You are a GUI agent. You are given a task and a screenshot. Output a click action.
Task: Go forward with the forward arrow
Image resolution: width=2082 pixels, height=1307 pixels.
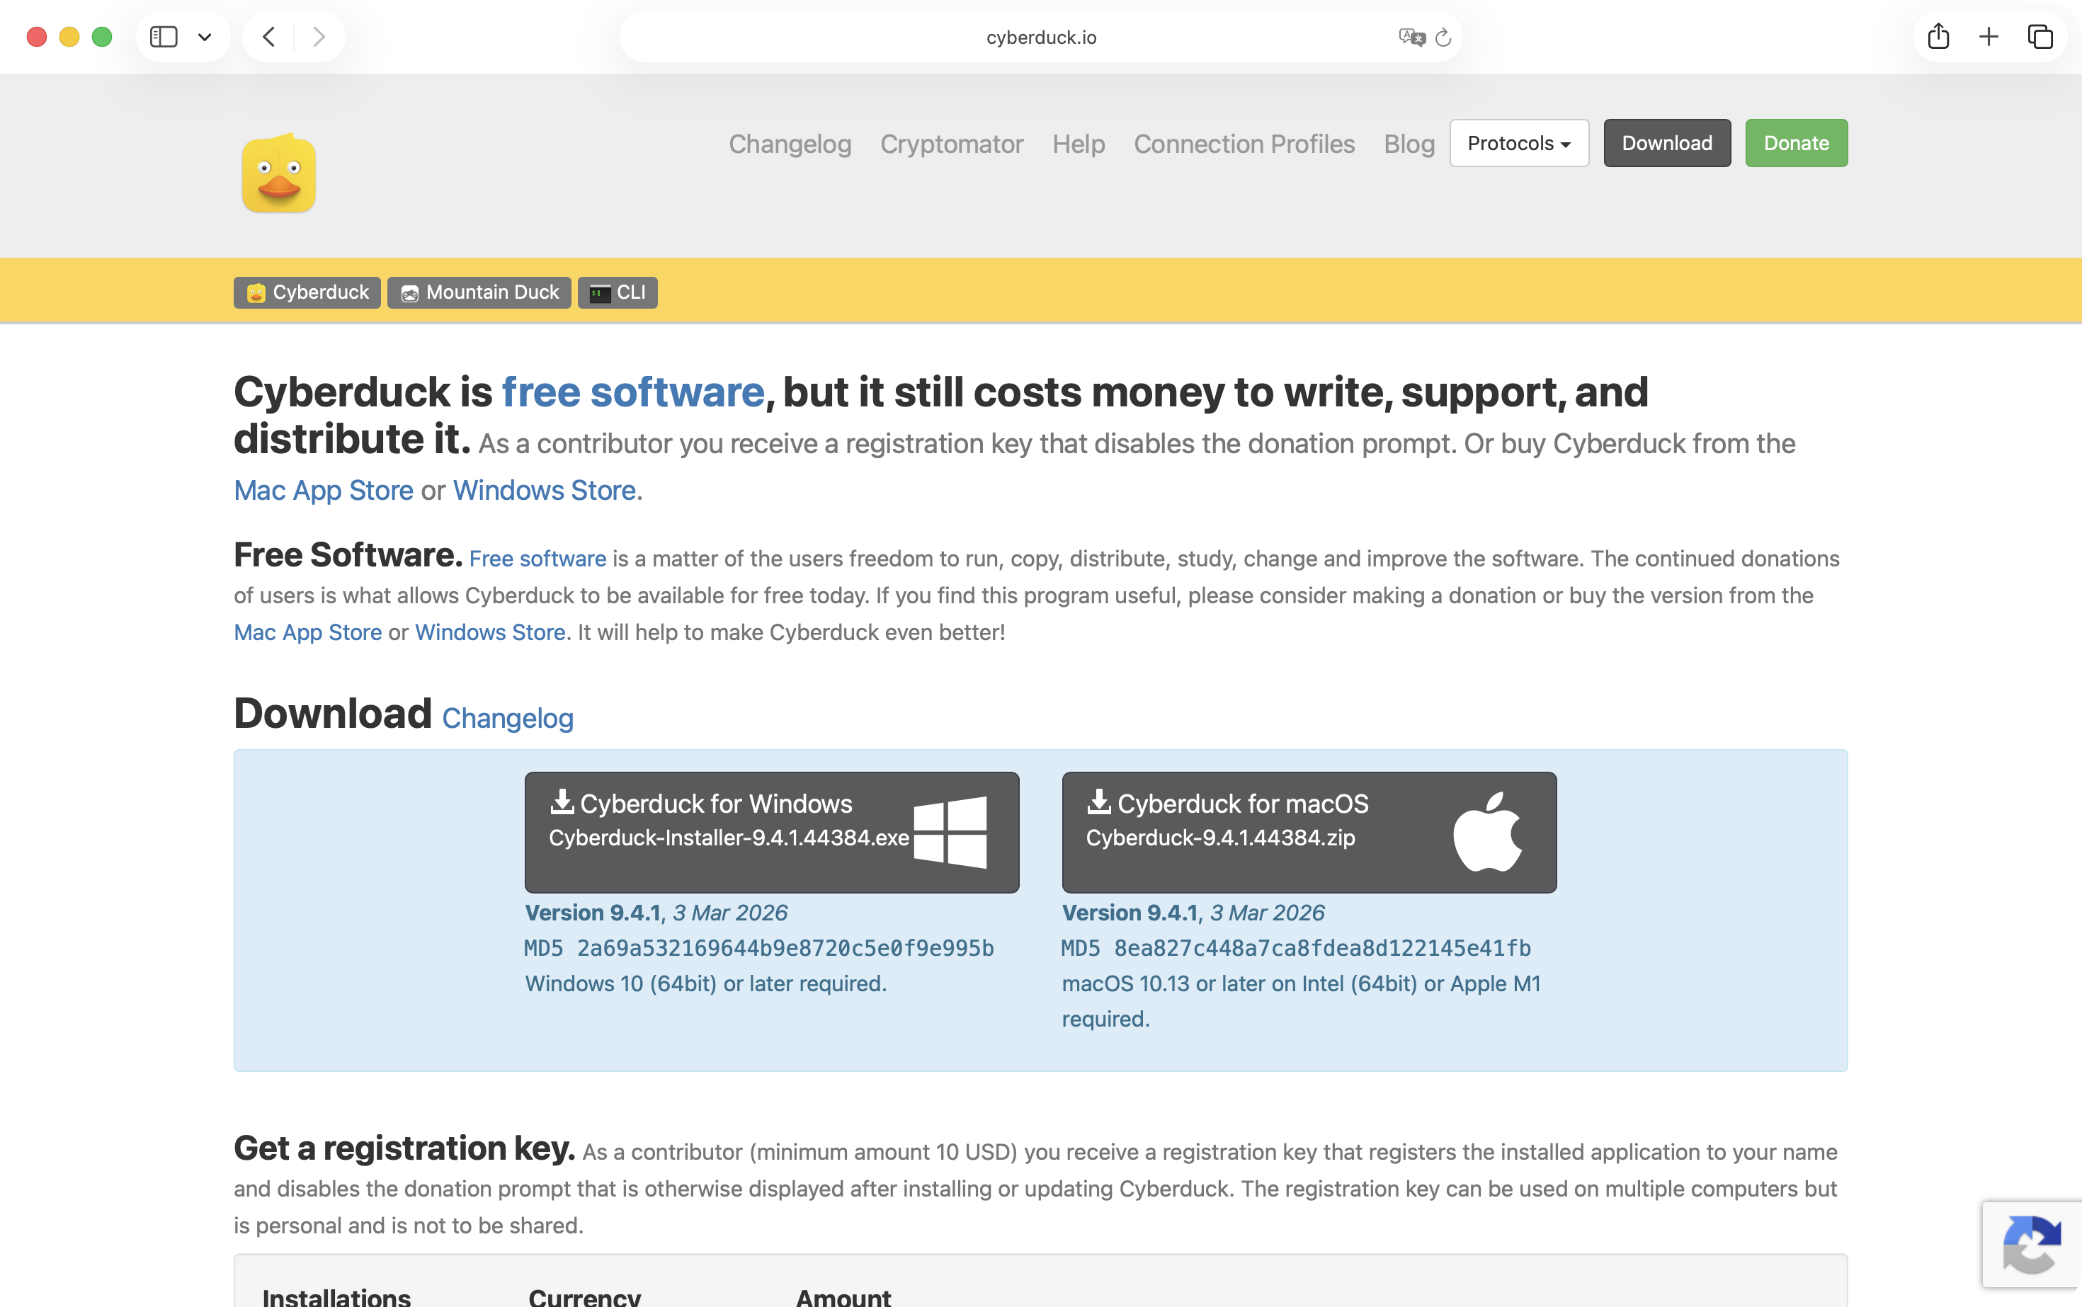319,37
